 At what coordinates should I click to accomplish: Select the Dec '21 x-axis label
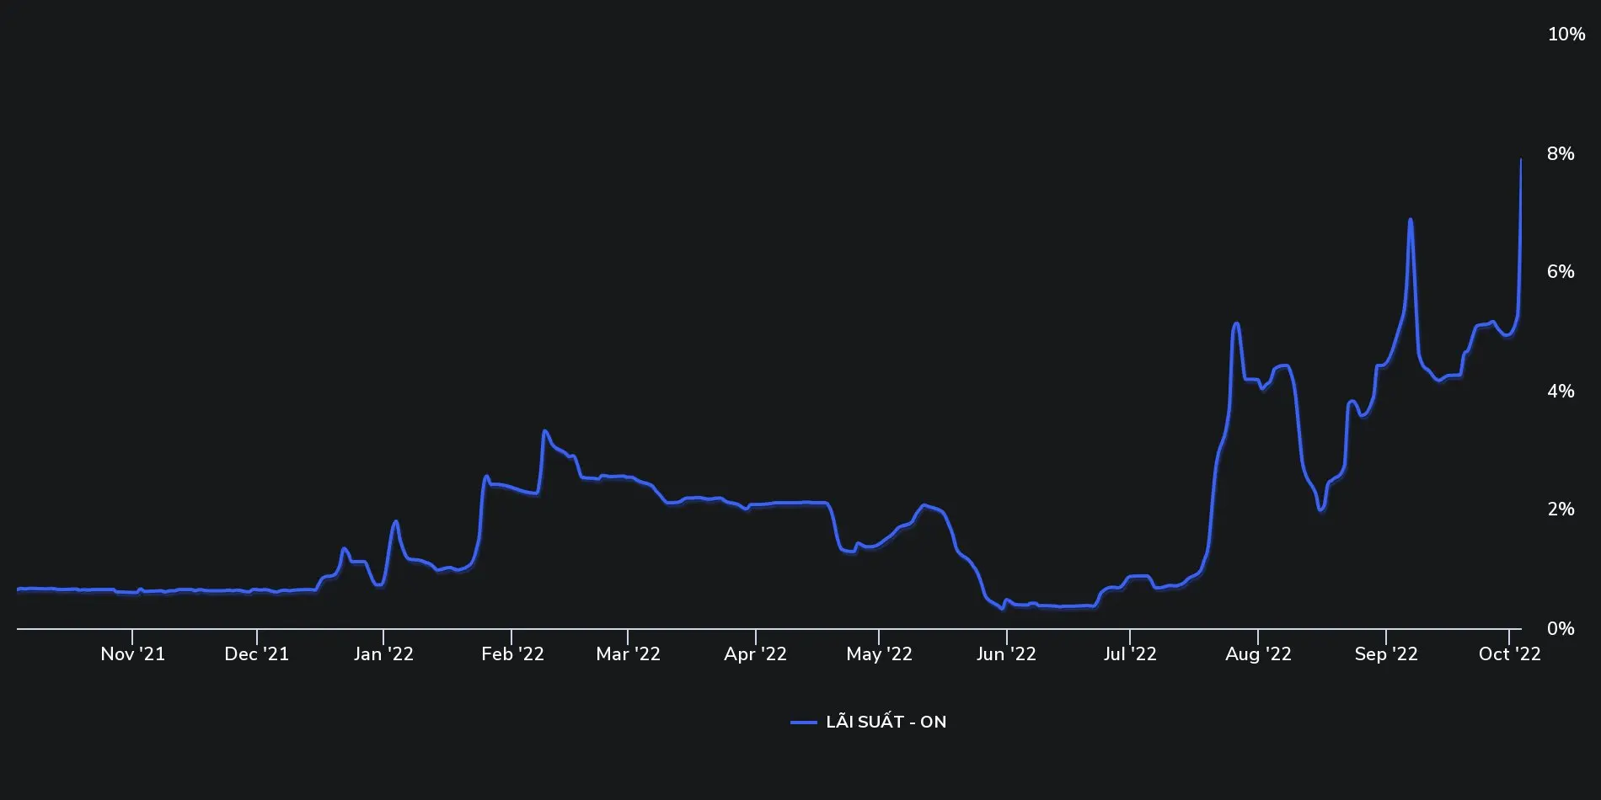coord(256,654)
